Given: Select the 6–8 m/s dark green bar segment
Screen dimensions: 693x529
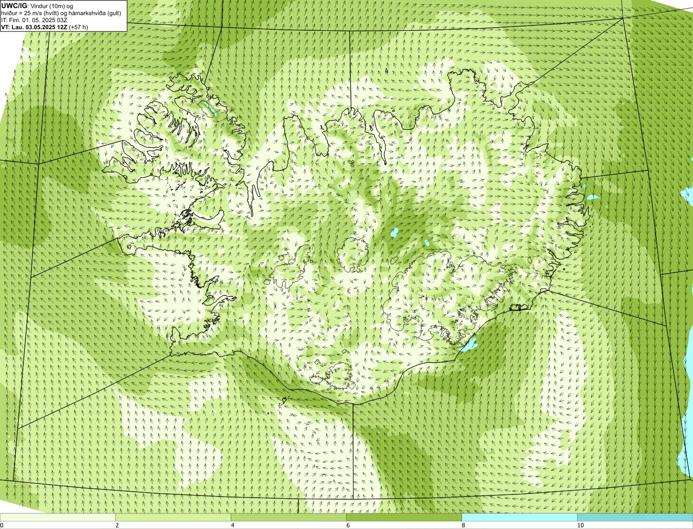Looking at the screenshot, I should (404, 518).
